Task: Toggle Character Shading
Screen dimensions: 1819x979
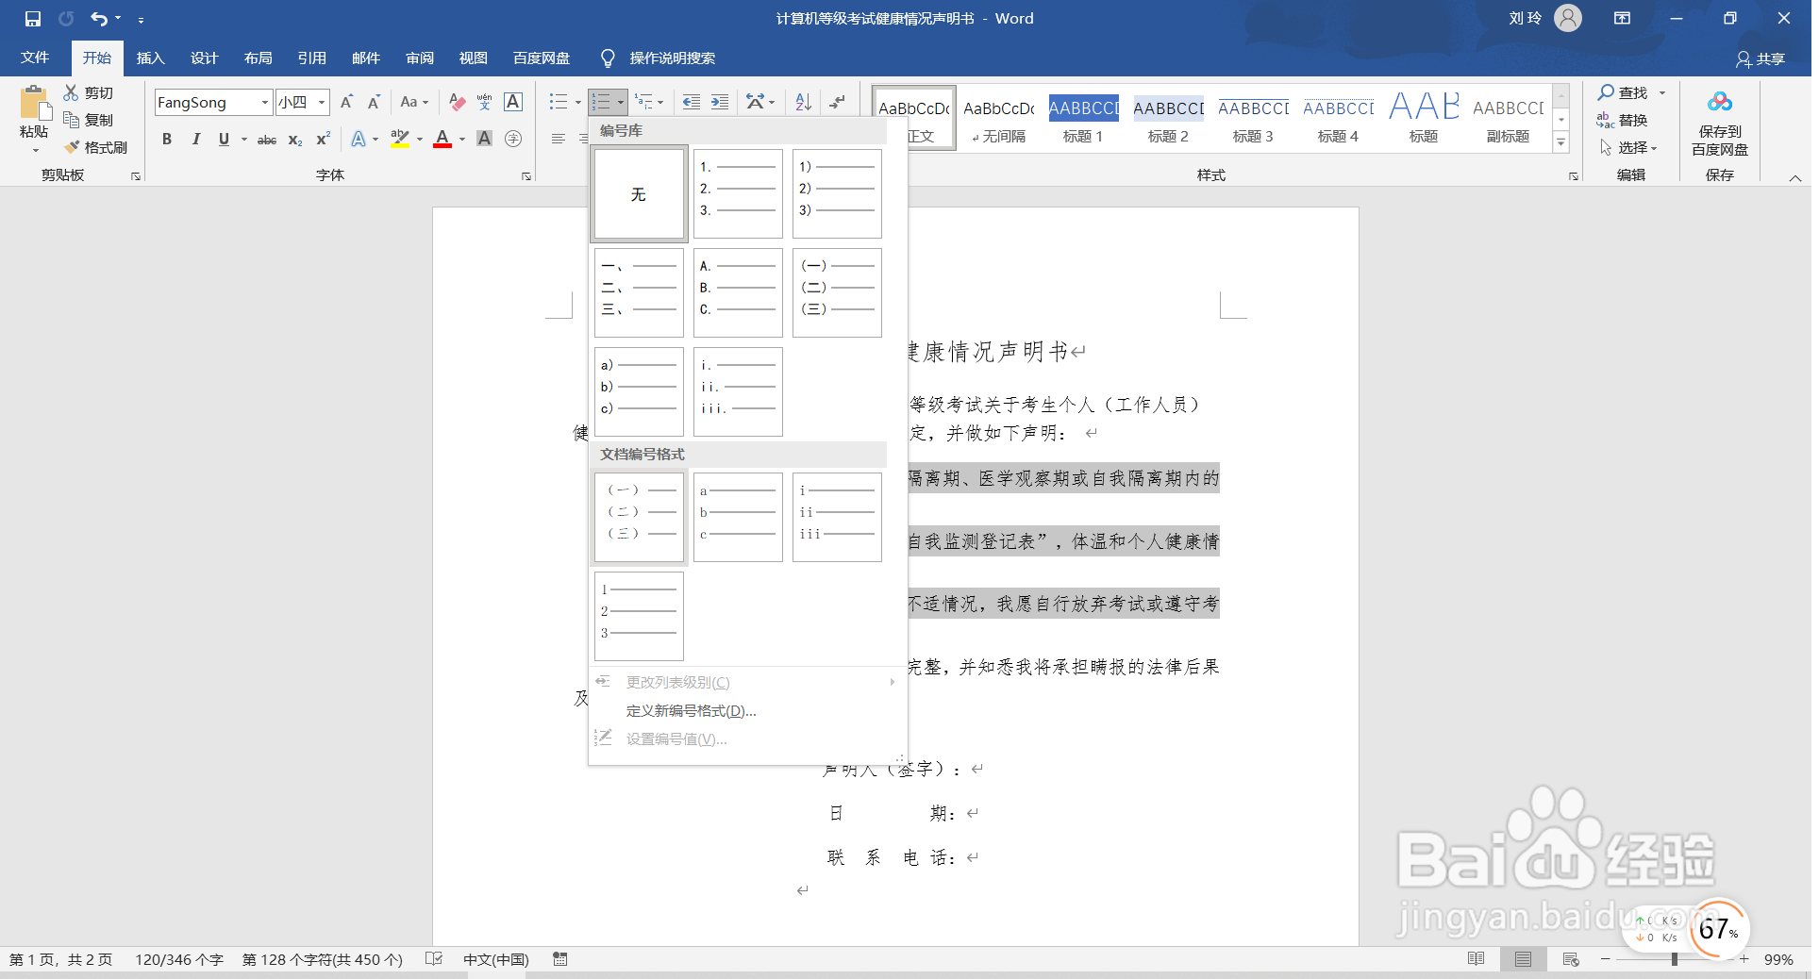Action: (485, 139)
